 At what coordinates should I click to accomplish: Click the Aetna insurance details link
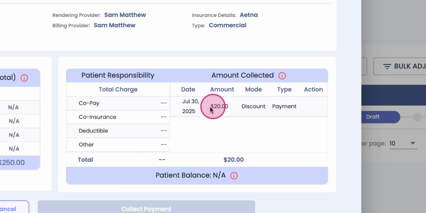[x=249, y=15]
